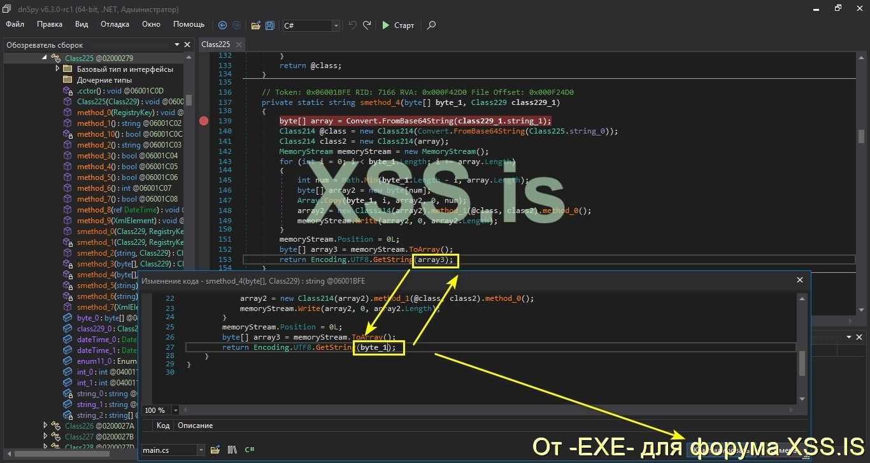Click the assembly tree vertical scrollbar thumb
870x463 pixels.
(188, 101)
